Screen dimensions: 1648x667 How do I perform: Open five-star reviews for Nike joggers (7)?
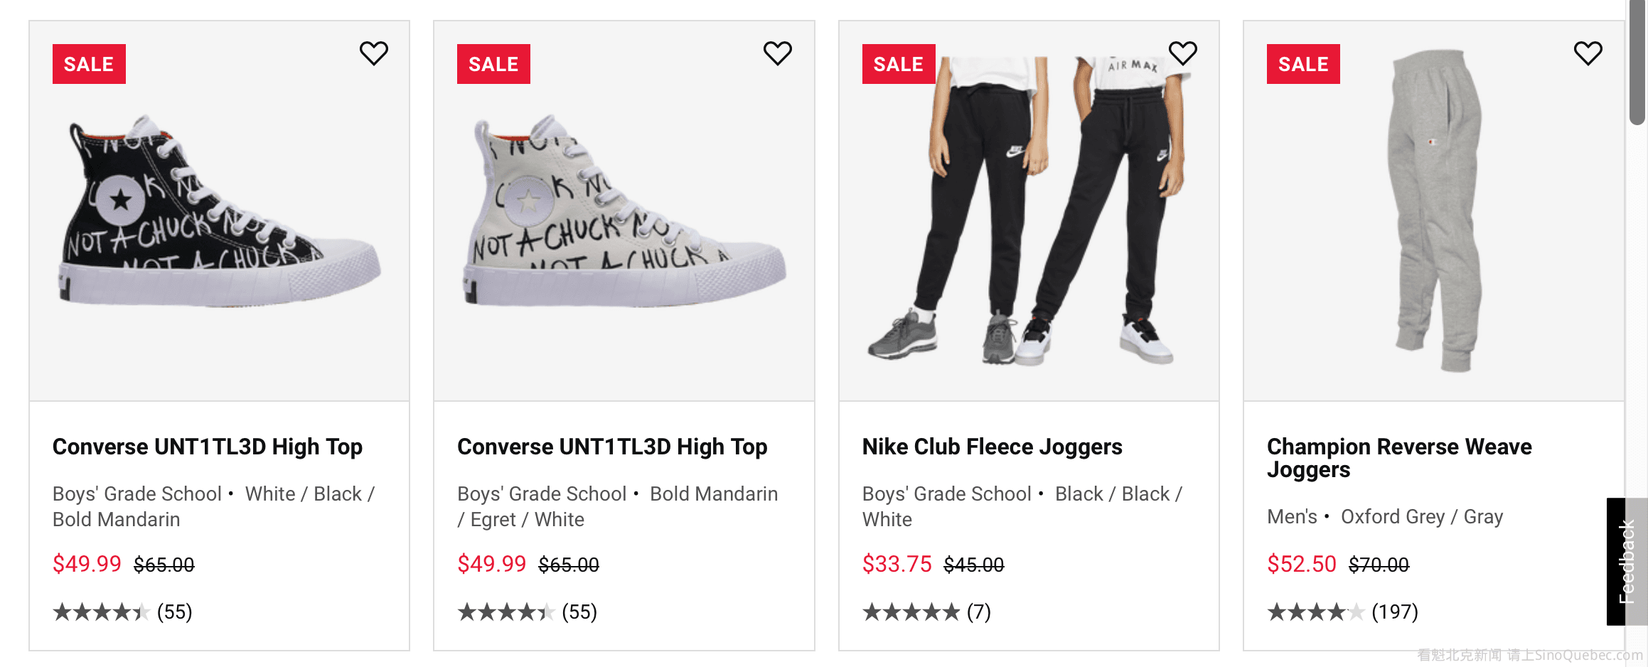(926, 612)
